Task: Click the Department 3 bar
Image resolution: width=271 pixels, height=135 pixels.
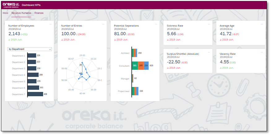Action: click(x=32, y=68)
